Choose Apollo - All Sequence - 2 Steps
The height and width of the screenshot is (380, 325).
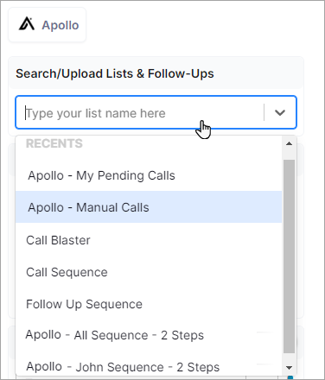[x=149, y=335]
